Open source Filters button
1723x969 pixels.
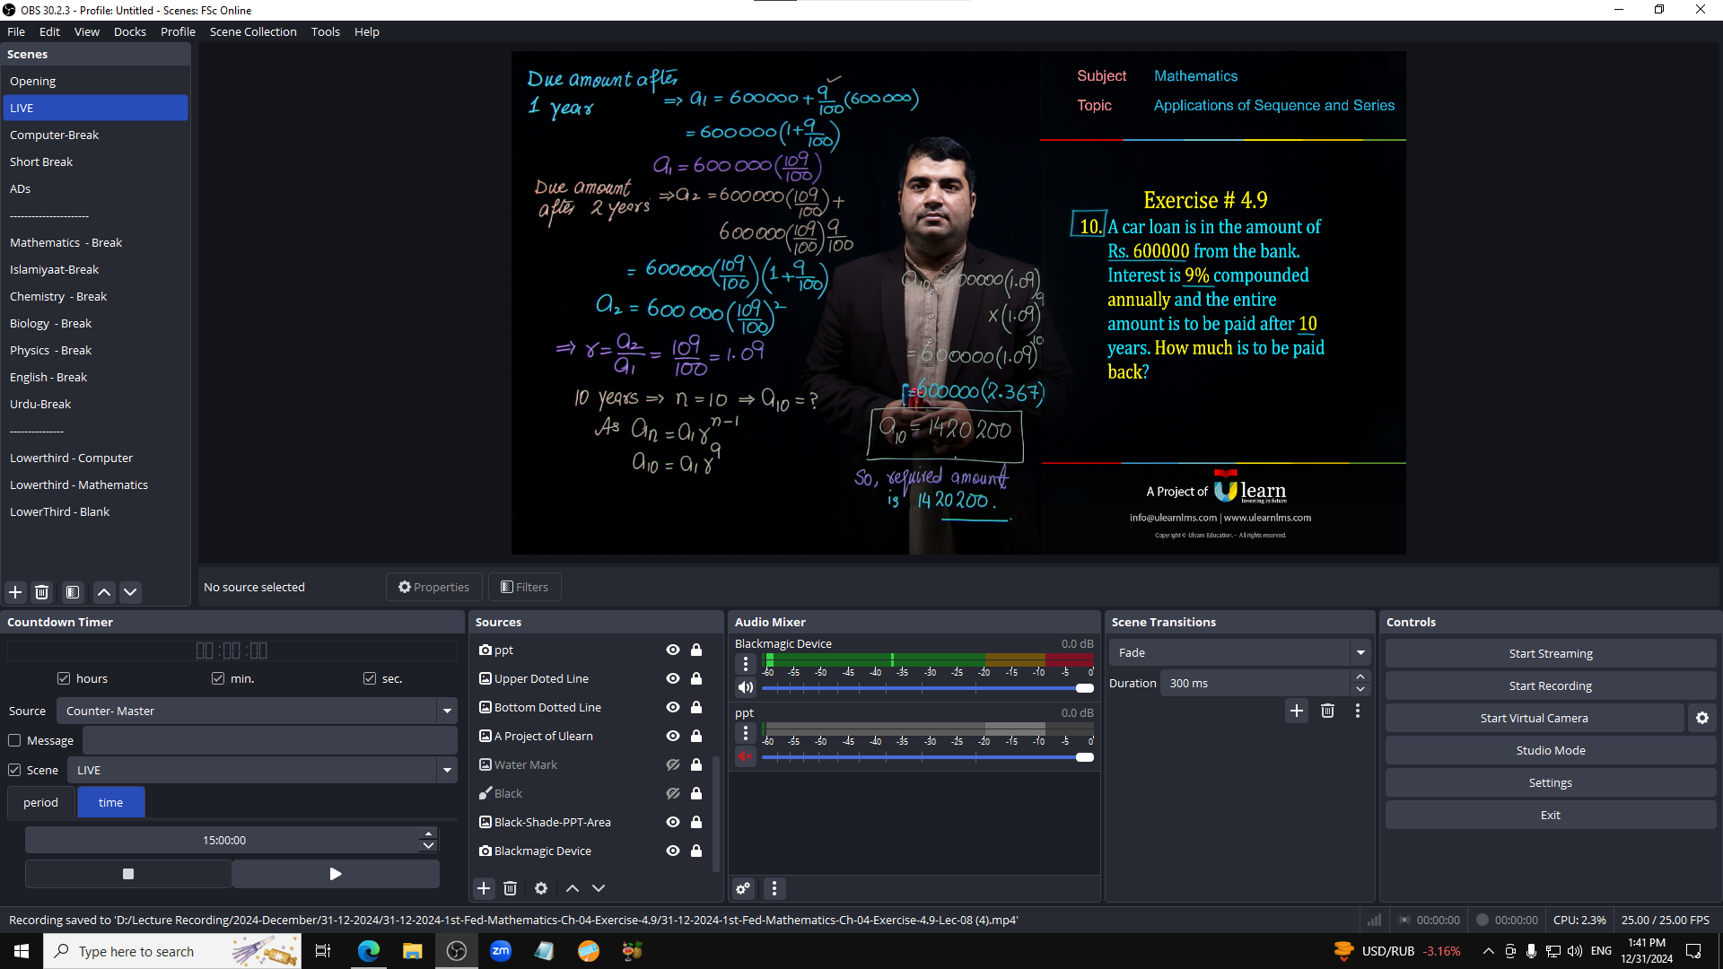(x=525, y=587)
